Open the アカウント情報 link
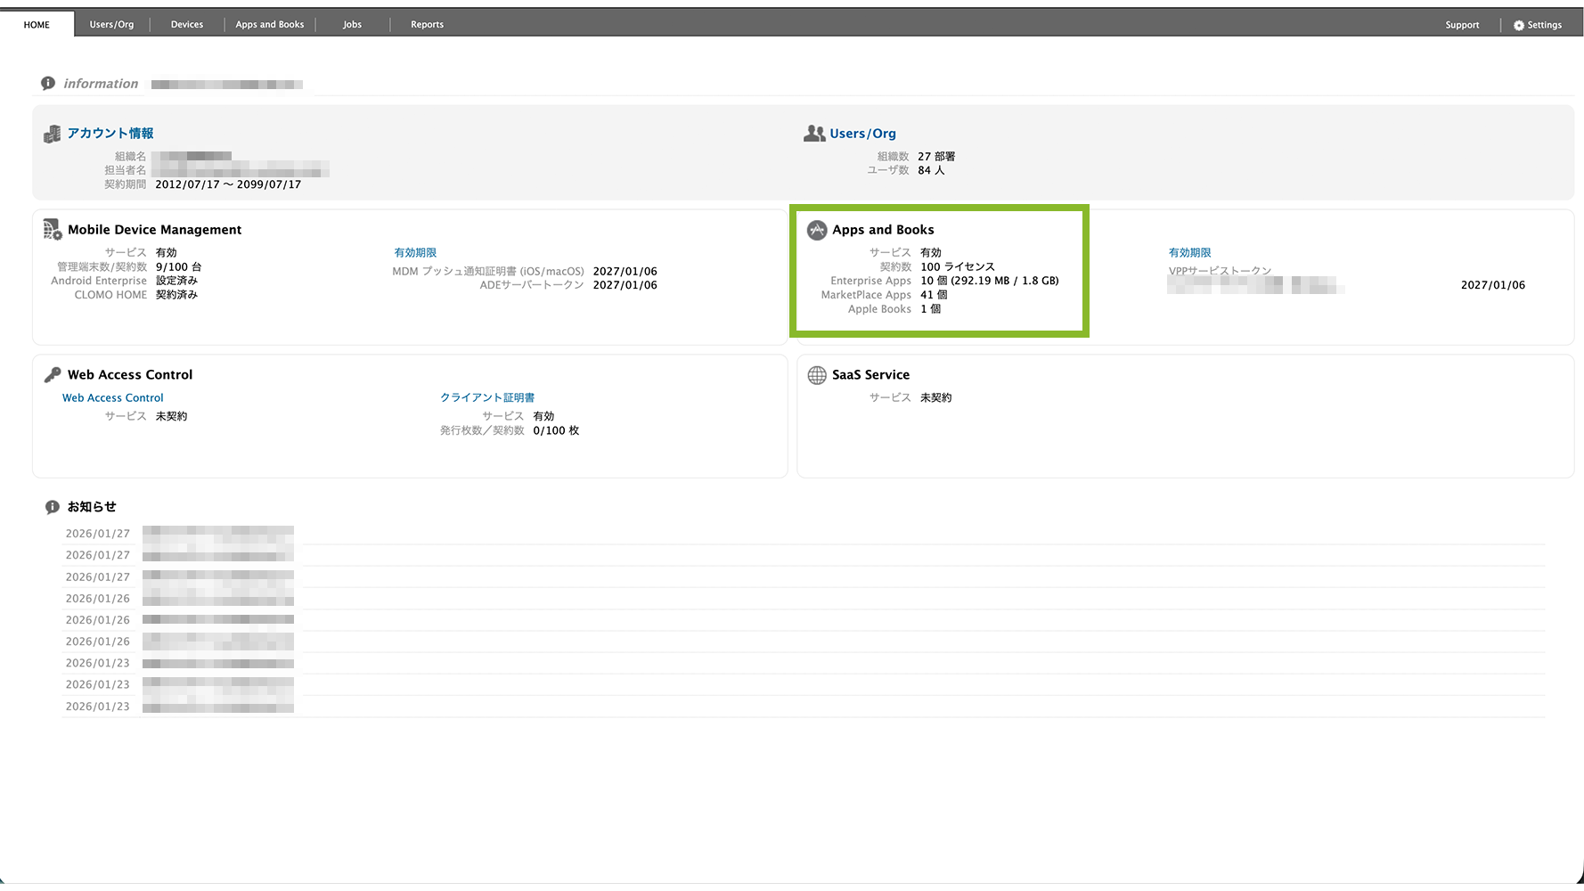 110,134
